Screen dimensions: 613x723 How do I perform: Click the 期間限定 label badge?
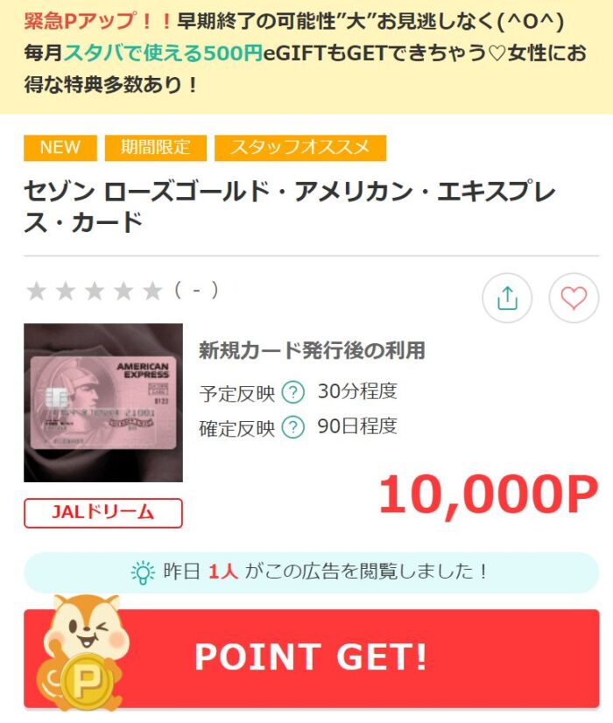pyautogui.click(x=156, y=148)
